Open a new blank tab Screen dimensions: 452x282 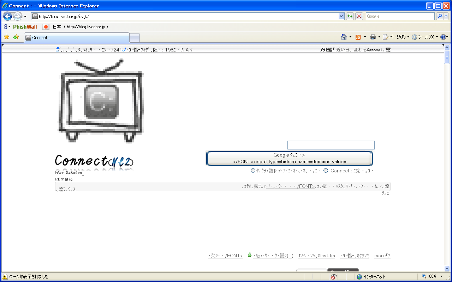[135, 38]
